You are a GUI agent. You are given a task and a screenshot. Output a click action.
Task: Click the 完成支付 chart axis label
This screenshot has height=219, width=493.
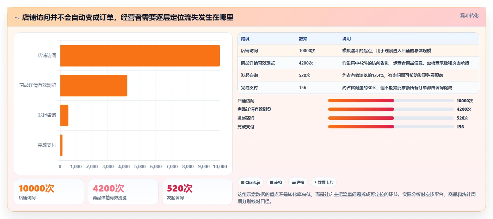[47, 145]
